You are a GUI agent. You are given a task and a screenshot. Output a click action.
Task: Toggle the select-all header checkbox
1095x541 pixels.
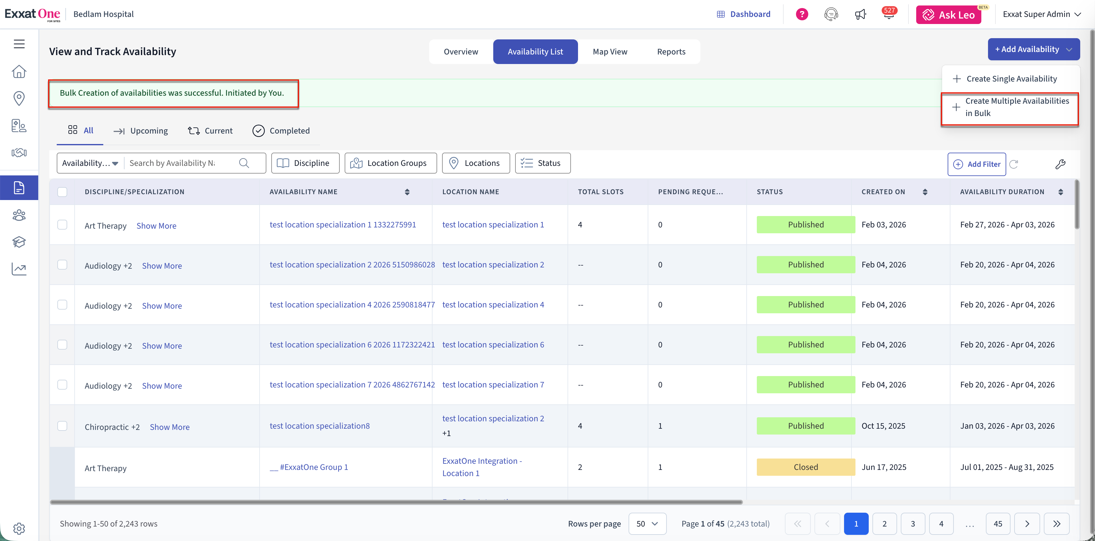[63, 192]
